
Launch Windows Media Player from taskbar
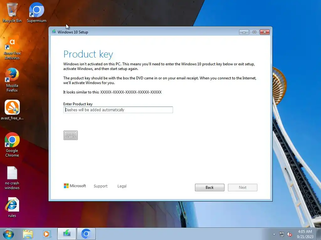[x=47, y=234]
